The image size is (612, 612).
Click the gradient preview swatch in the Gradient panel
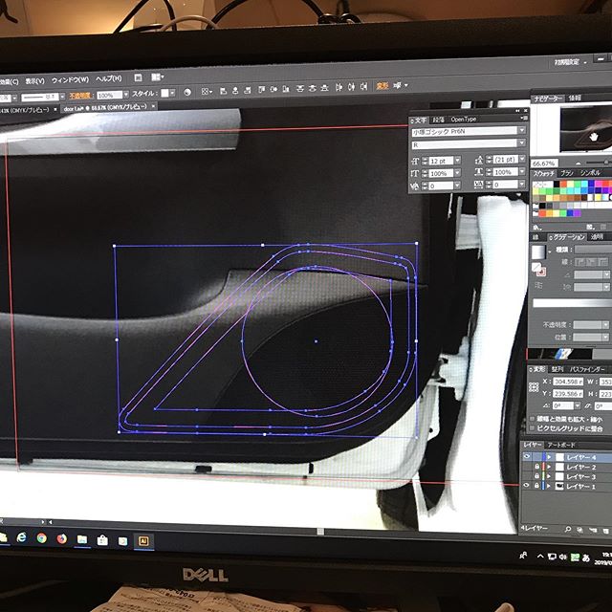point(538,252)
